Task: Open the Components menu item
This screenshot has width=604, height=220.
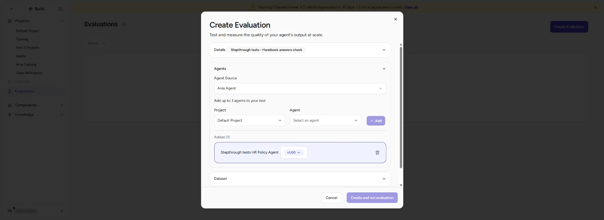Action: click(x=35, y=105)
